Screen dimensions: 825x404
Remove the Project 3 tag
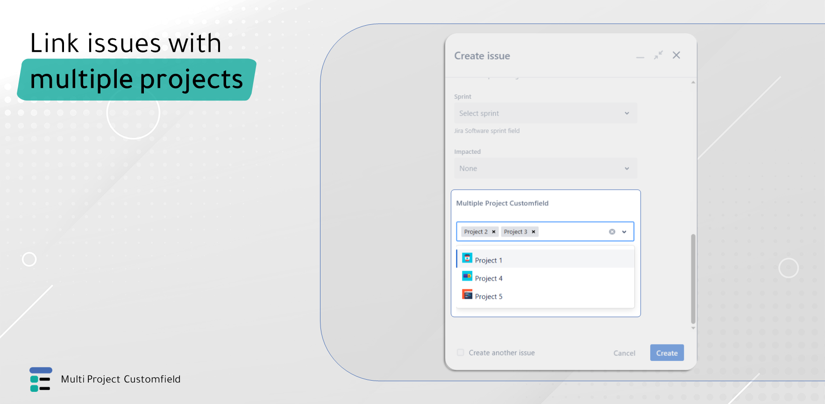[533, 232]
